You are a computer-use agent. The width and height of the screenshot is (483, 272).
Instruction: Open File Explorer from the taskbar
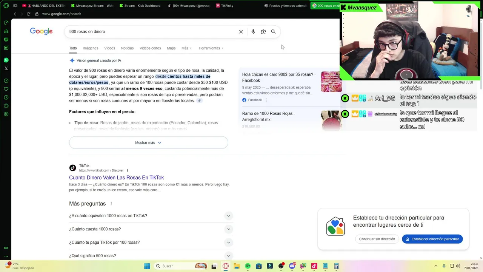237,266
